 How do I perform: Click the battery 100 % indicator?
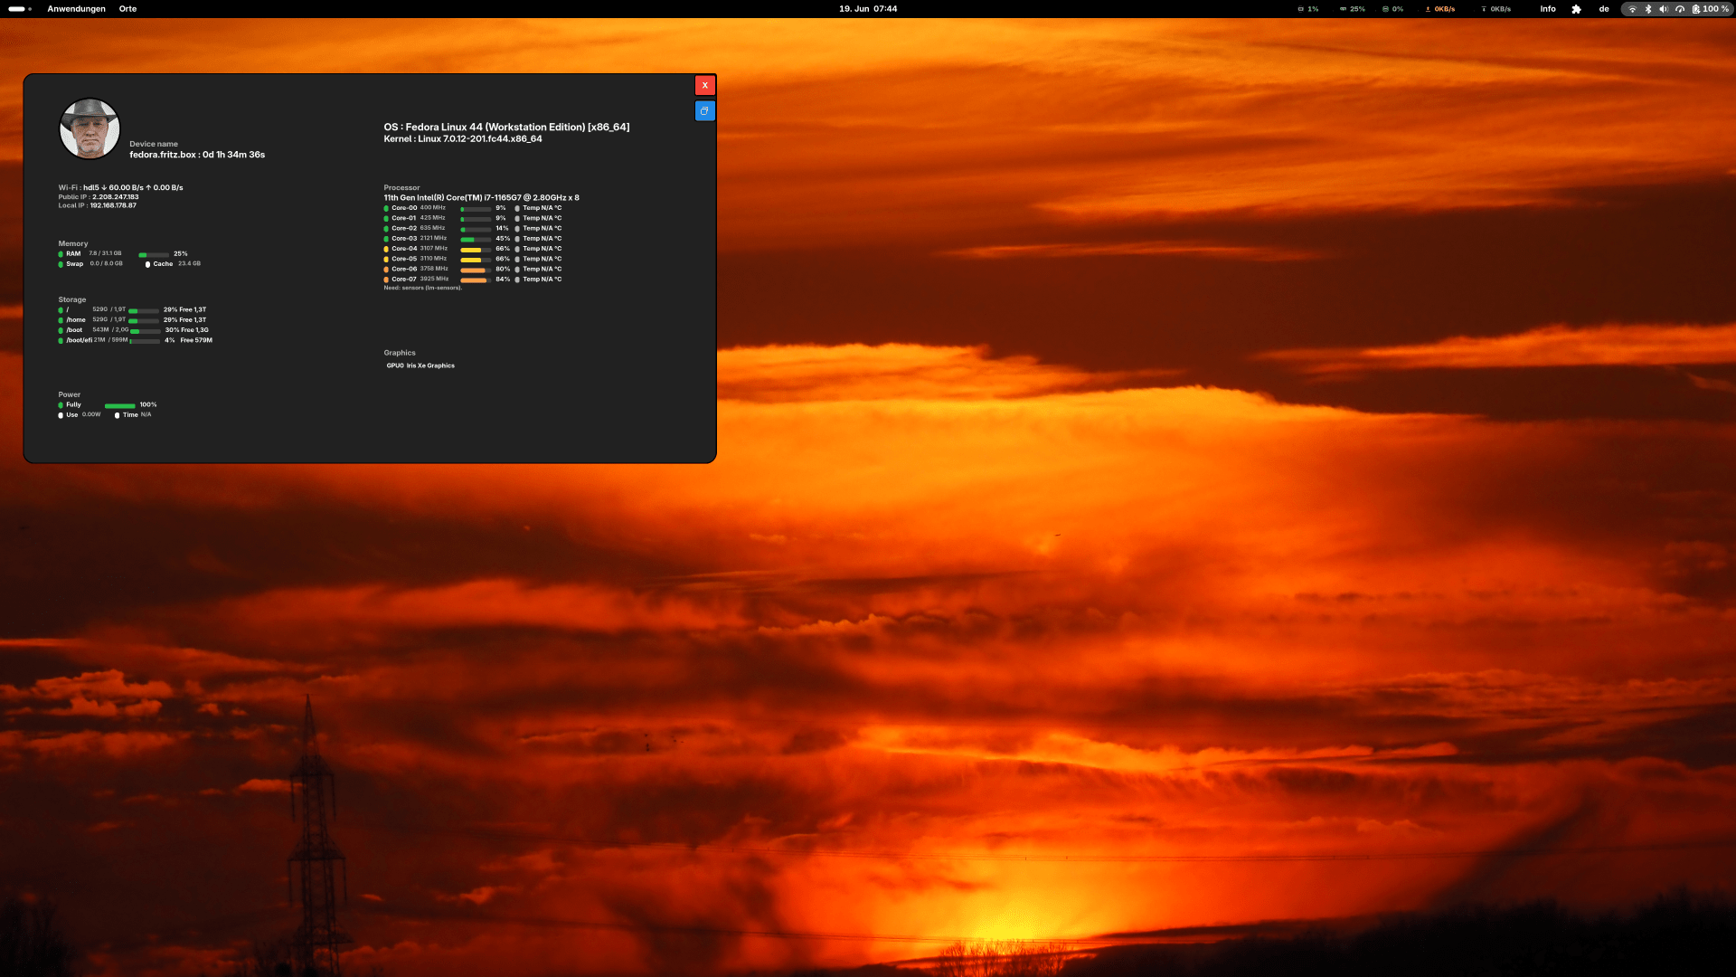(1710, 9)
